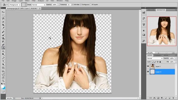Select the Move tool

pos(3,12)
